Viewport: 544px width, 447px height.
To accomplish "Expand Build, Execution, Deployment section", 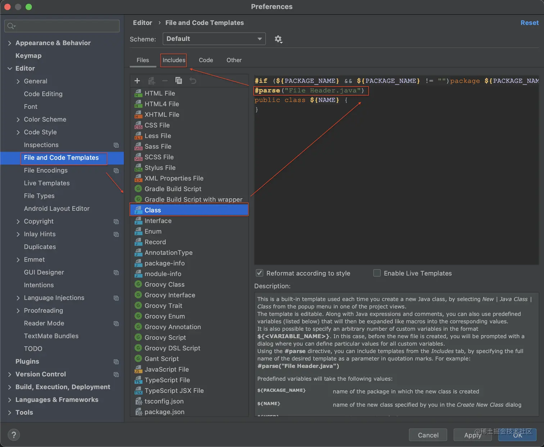I will 10,387.
